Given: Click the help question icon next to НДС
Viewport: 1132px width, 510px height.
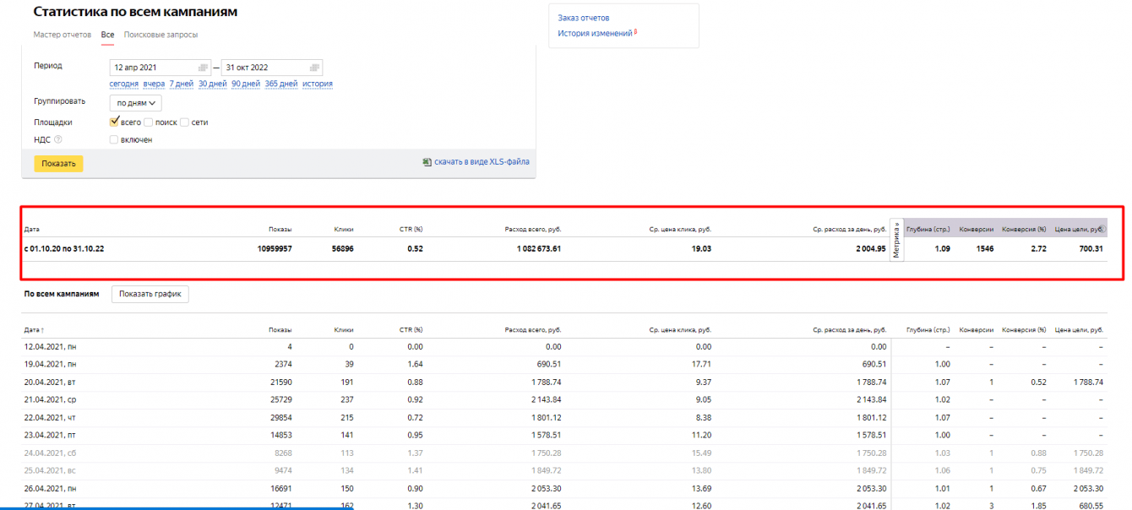Looking at the screenshot, I should pyautogui.click(x=58, y=139).
